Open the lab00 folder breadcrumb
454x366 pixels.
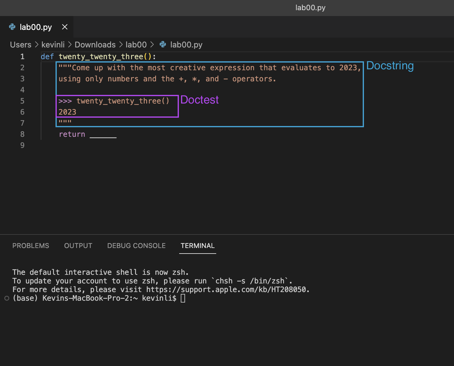[136, 45]
